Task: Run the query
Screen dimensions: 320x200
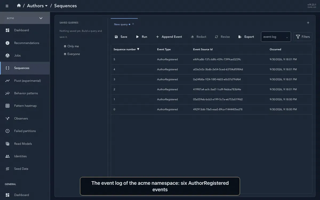Action: [142, 37]
